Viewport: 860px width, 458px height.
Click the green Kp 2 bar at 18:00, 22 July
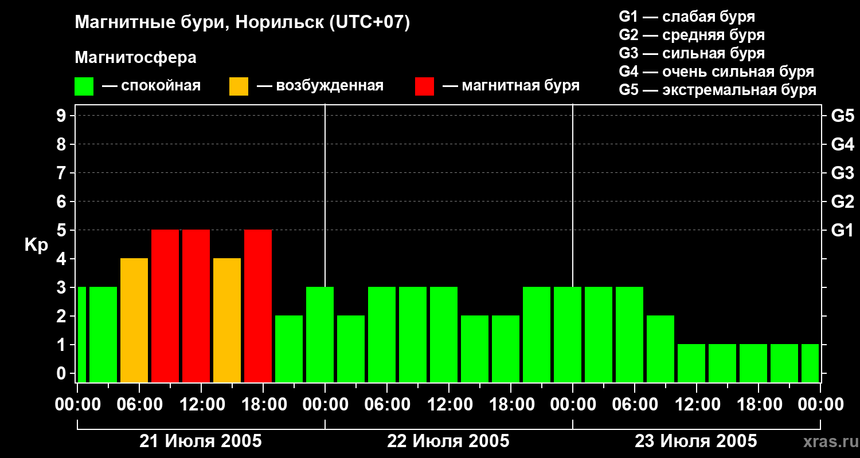(x=506, y=349)
